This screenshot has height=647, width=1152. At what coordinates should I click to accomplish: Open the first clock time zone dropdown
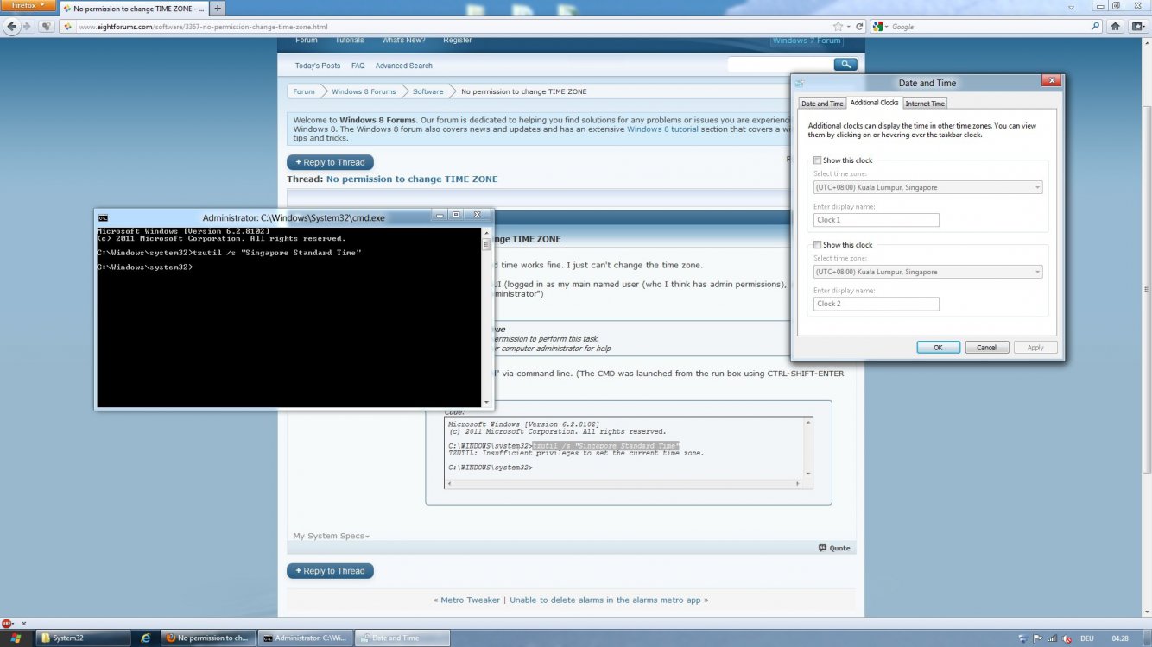click(927, 187)
